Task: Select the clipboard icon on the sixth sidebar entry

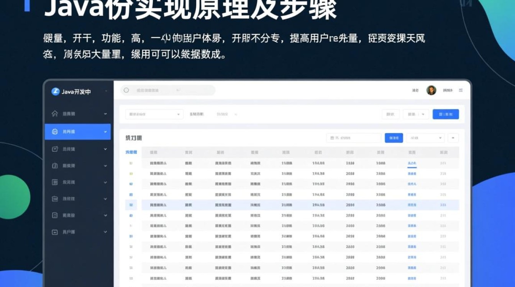Action: (x=56, y=199)
